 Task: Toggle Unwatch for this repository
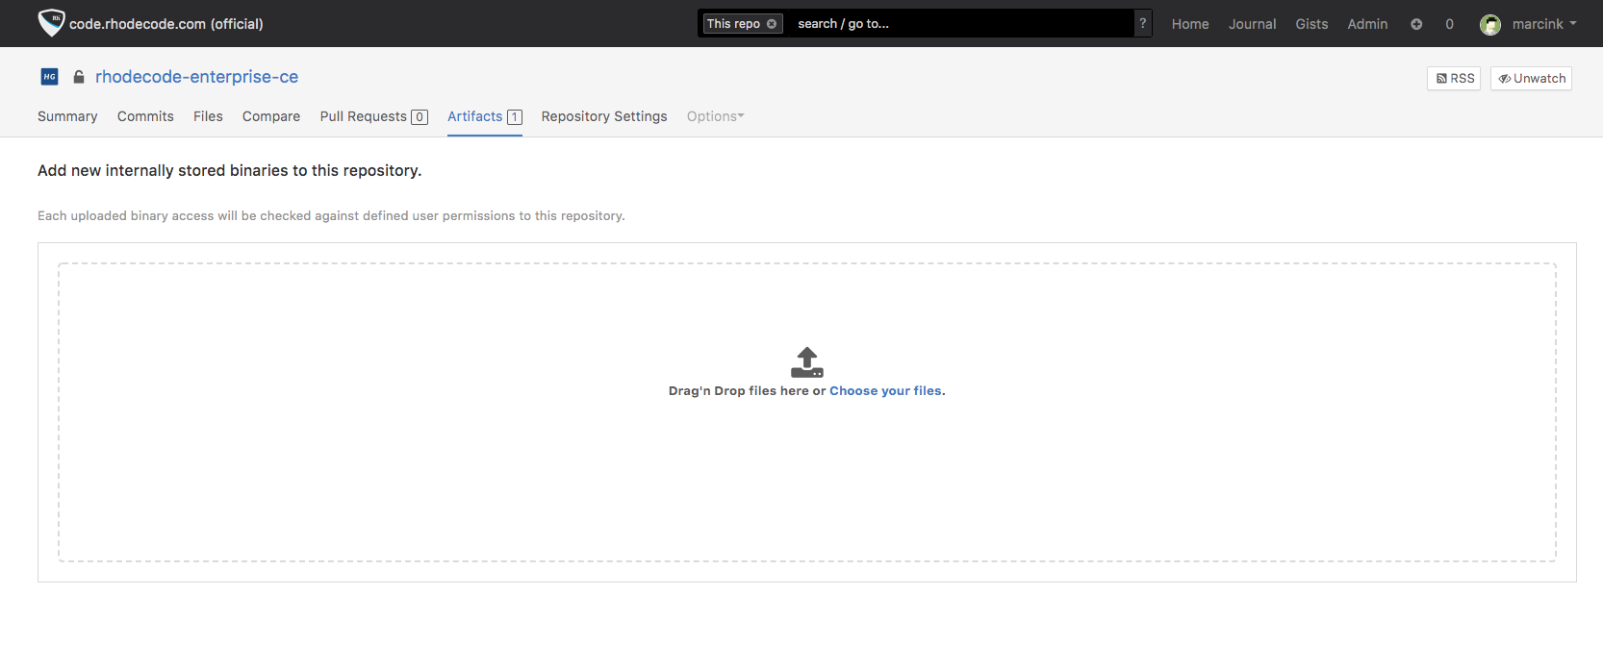(1531, 79)
